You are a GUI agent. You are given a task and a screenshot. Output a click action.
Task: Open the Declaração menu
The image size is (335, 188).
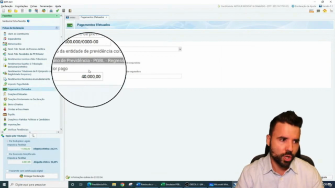[7, 6]
